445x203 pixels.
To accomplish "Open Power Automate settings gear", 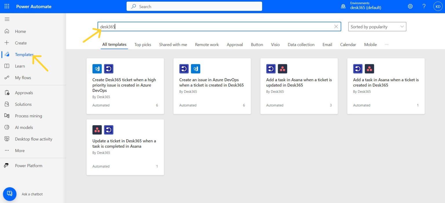I will pos(410,6).
